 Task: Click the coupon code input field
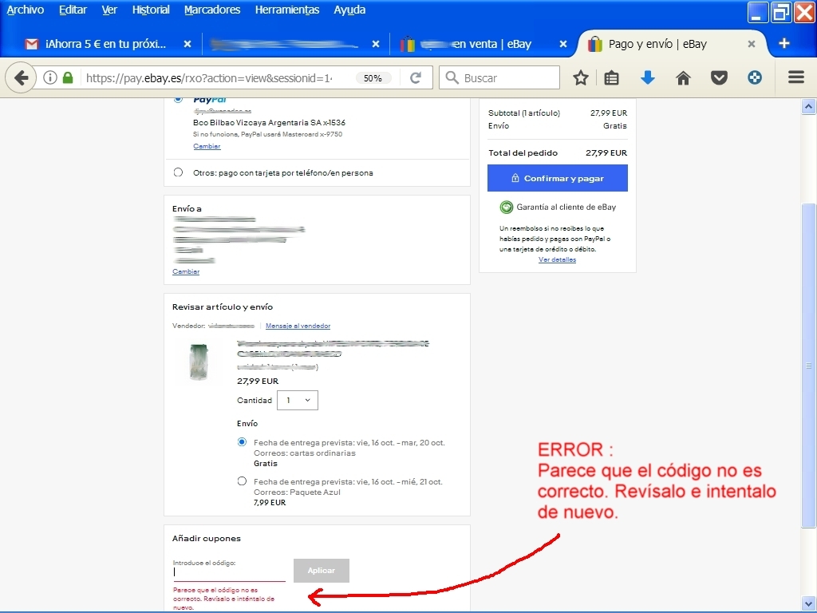(229, 571)
